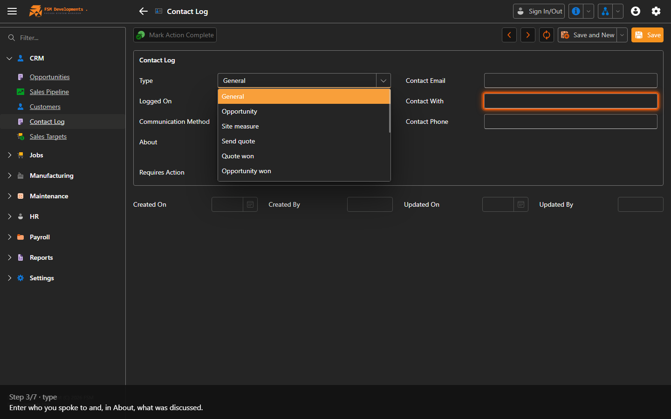Select Opportunity from the Type list
Screen dimensions: 671x419
coord(303,111)
